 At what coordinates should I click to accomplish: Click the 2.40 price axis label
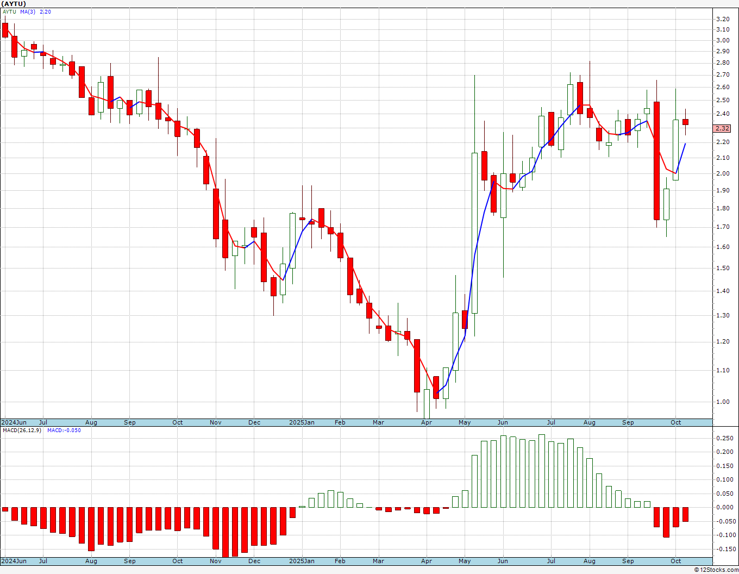[x=723, y=114]
